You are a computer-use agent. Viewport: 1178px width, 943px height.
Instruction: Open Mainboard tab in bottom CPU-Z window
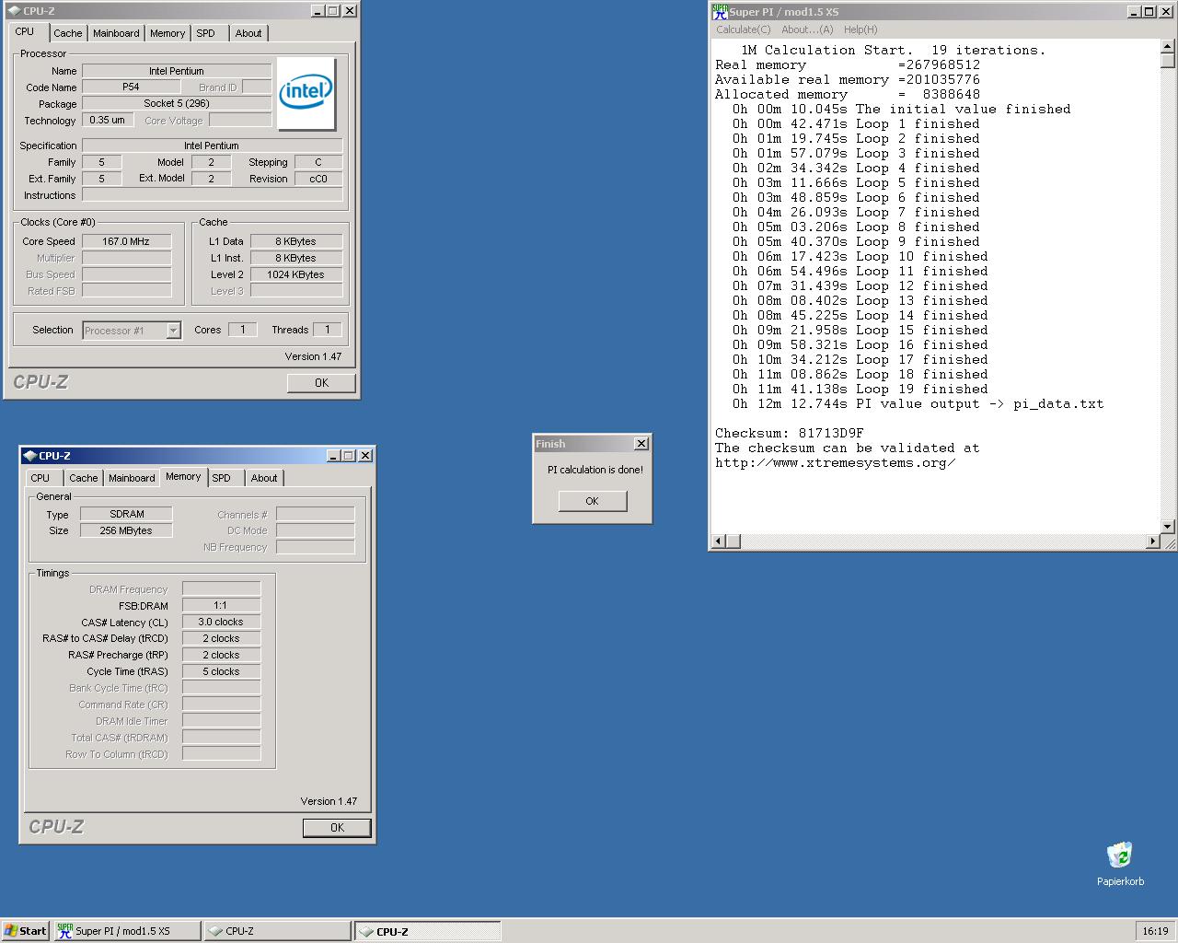pos(132,478)
